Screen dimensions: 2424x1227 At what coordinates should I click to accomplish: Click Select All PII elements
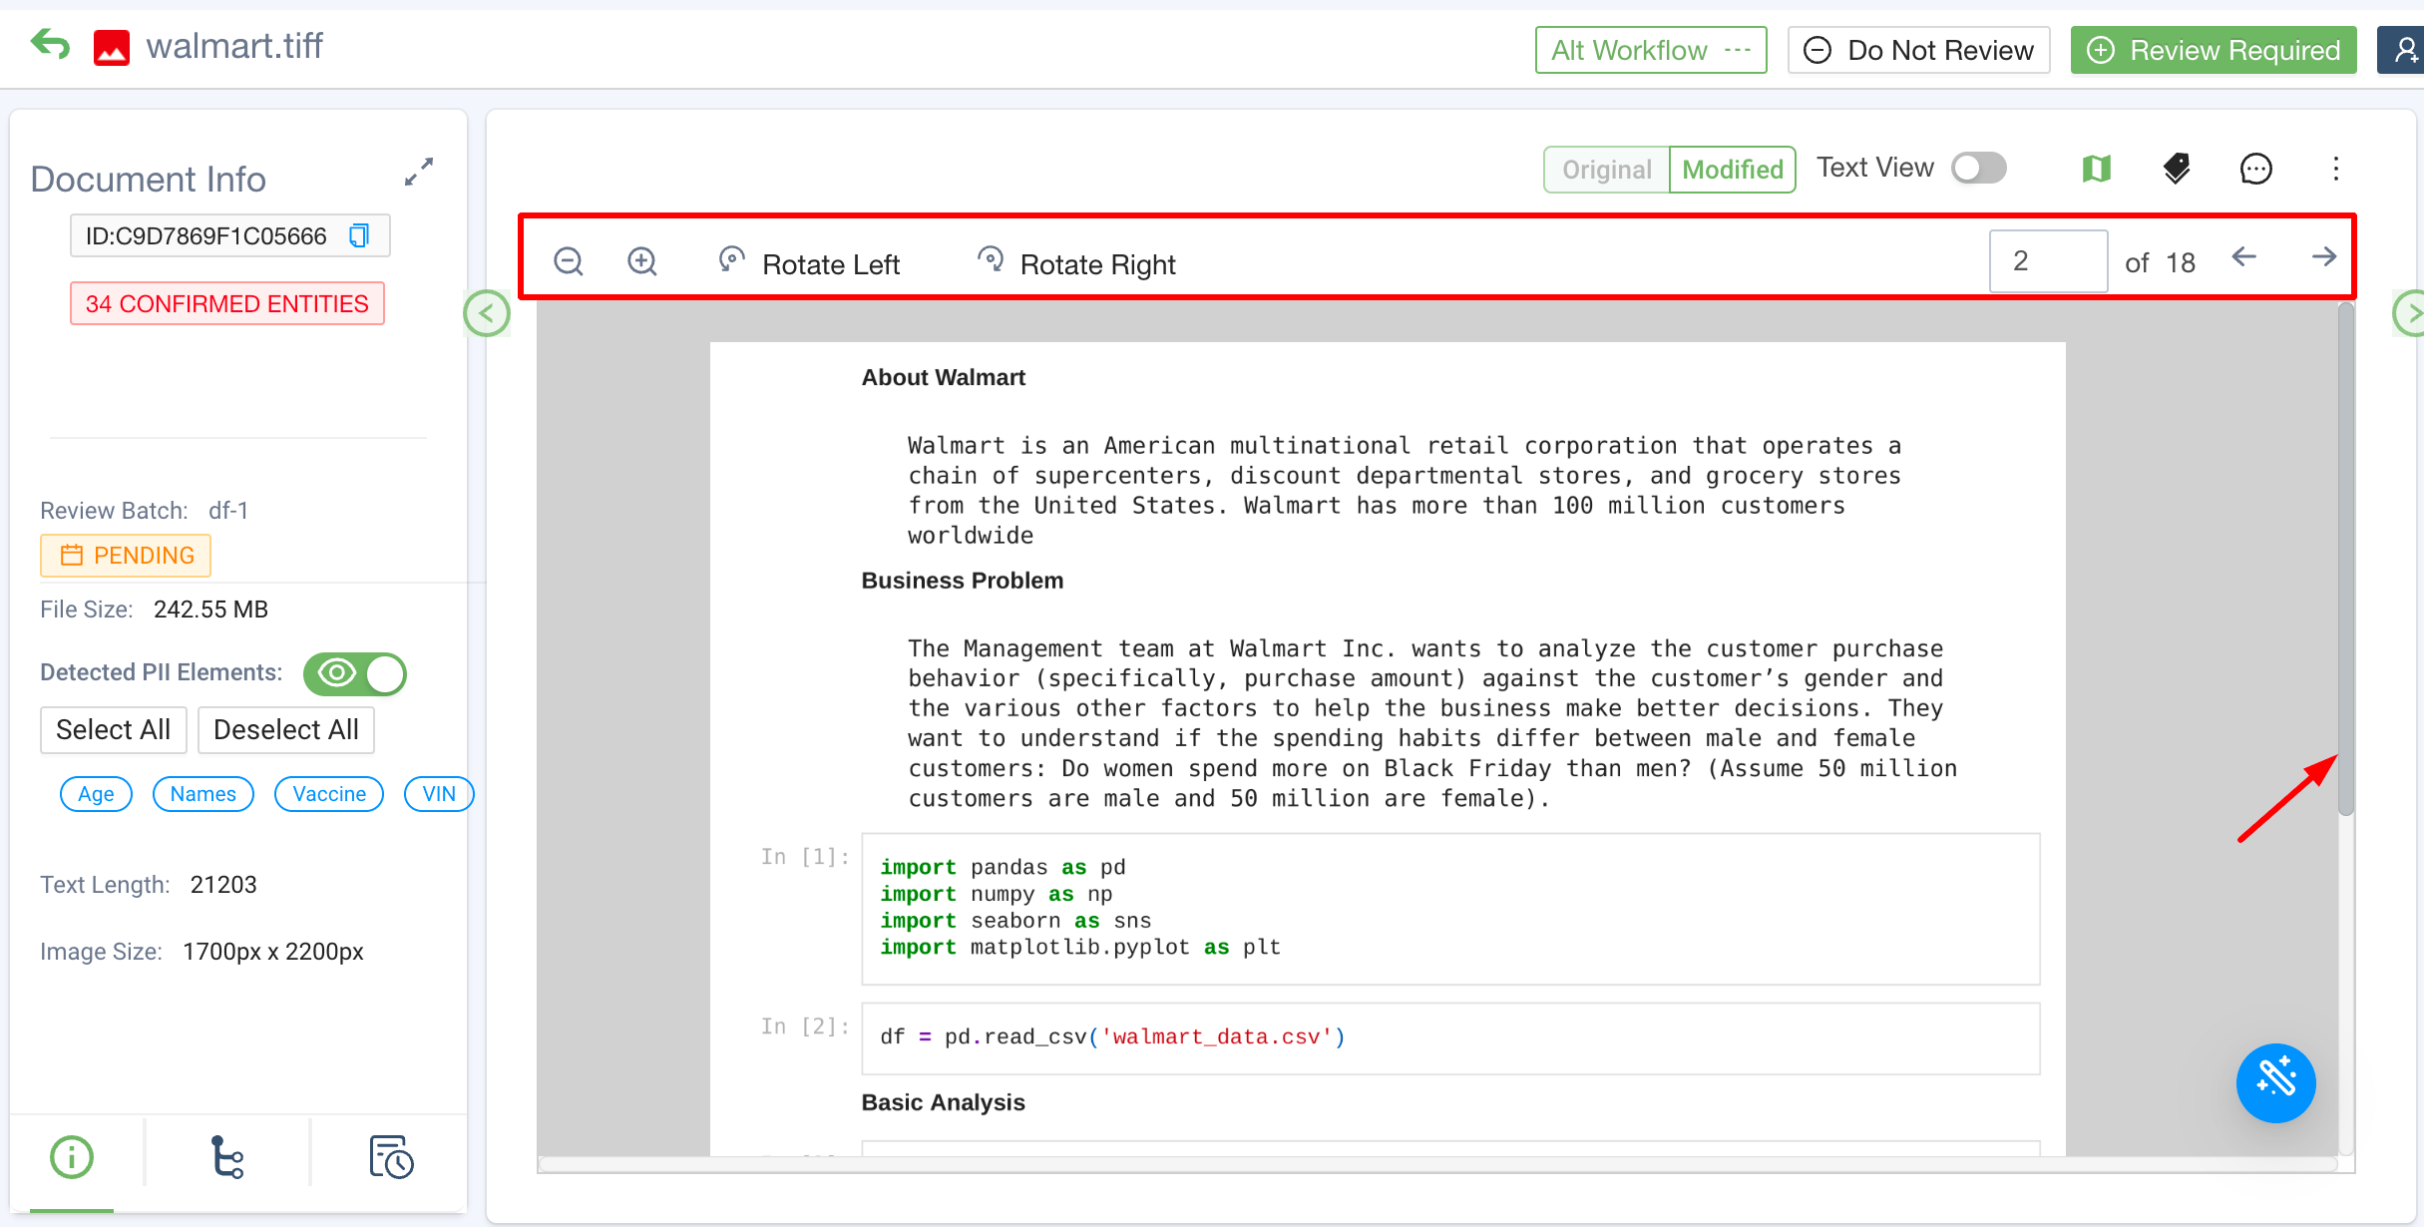click(114, 730)
